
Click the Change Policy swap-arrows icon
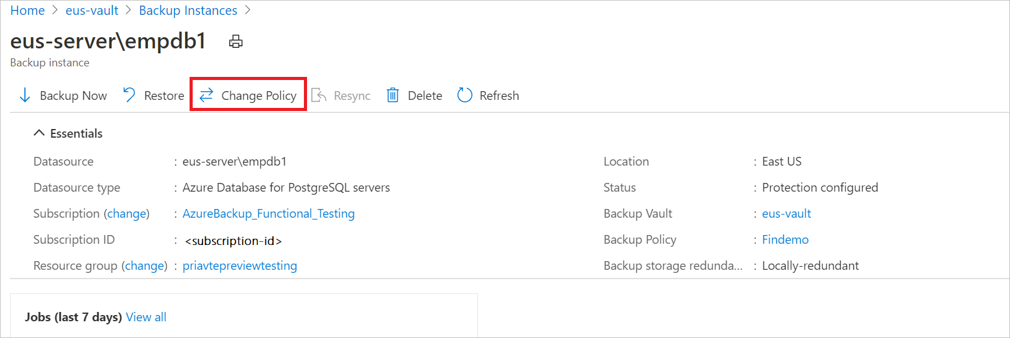pyautogui.click(x=206, y=95)
